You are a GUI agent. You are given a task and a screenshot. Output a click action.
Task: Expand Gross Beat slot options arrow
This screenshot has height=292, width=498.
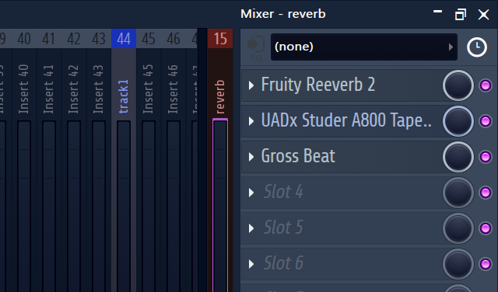pos(251,157)
